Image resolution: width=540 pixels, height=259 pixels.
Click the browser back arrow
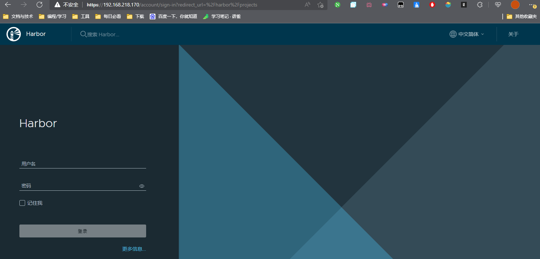pos(8,5)
